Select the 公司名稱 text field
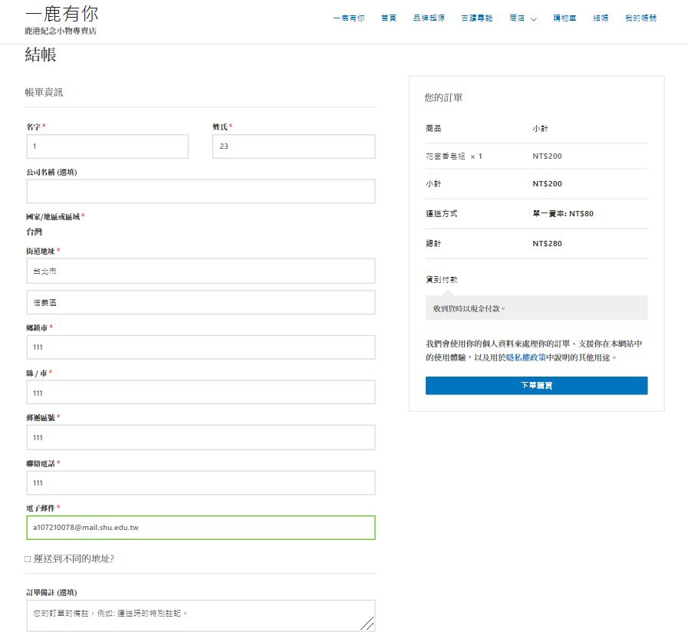This screenshot has height=632, width=688. click(200, 192)
